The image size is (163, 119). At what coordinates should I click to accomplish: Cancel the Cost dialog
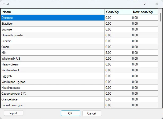point(92,113)
